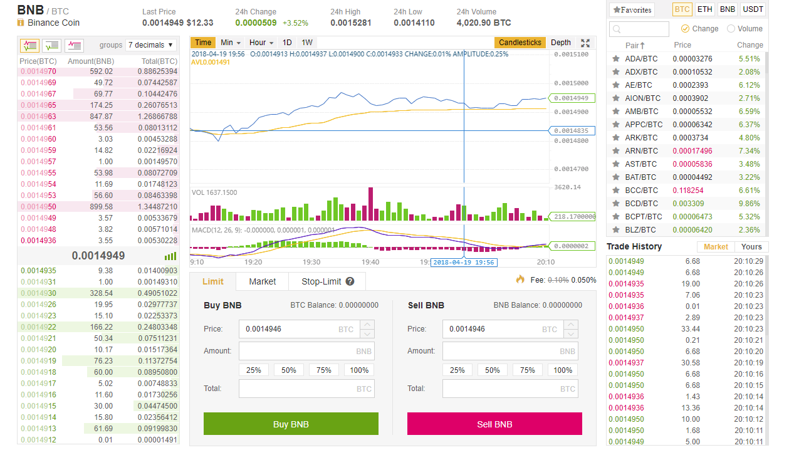This screenshot has width=789, height=455.
Task: Star the AE/BTC pair
Action: pyautogui.click(x=616, y=85)
